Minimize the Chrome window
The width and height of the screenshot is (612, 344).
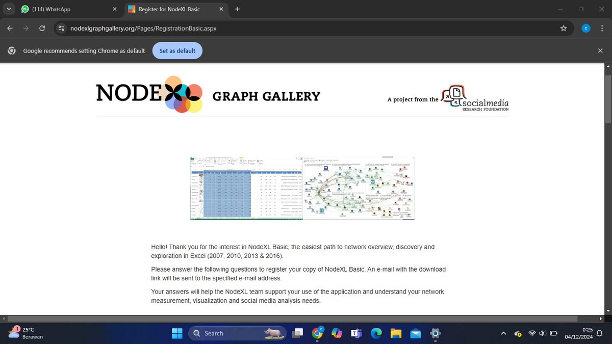coord(560,9)
